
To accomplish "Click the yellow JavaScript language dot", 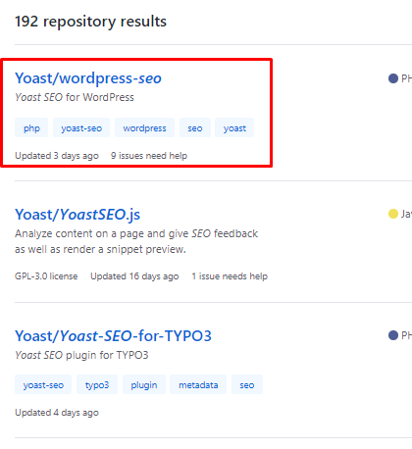I will pos(393,214).
